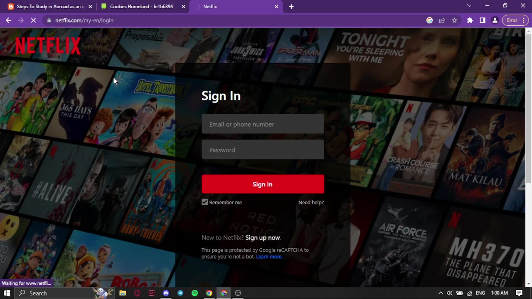Screen dimensions: 532x299
Task: Open Telegram from the taskbar
Action: (x=180, y=293)
